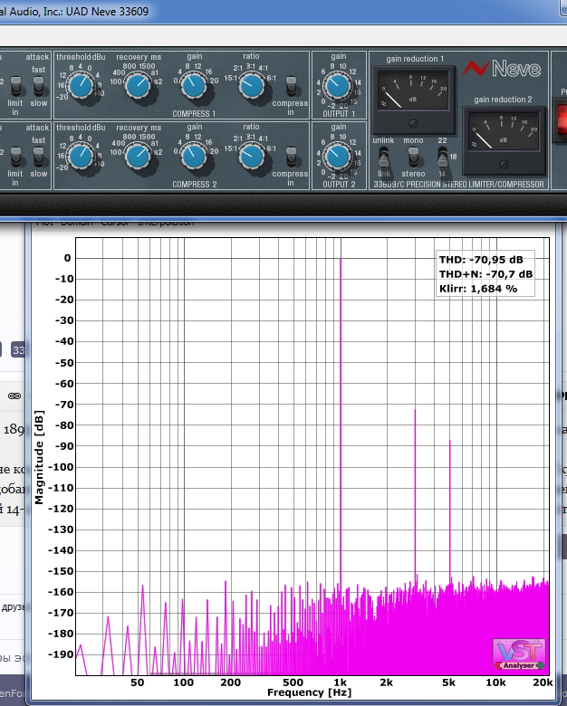Flip the Compress 1 limit in switch
Viewport: 567px width, 706px height.
point(15,86)
